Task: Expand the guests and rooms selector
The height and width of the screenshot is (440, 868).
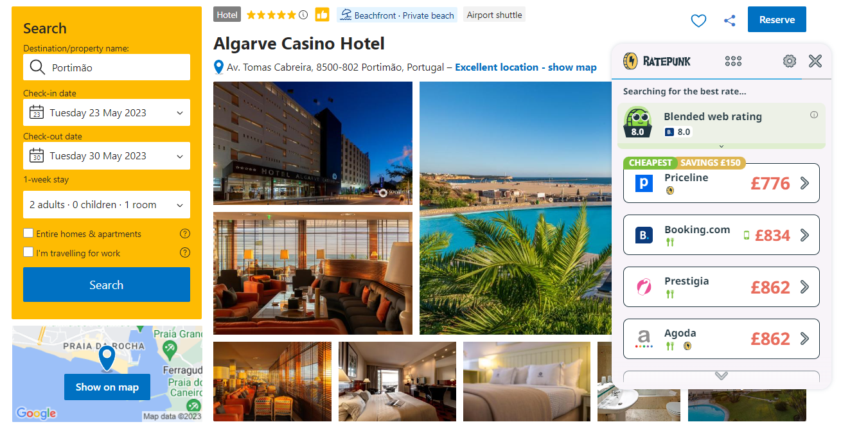Action: 107,204
